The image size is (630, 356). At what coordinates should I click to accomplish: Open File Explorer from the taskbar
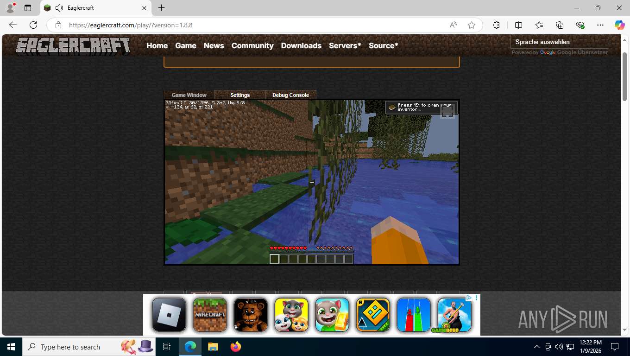point(213,347)
